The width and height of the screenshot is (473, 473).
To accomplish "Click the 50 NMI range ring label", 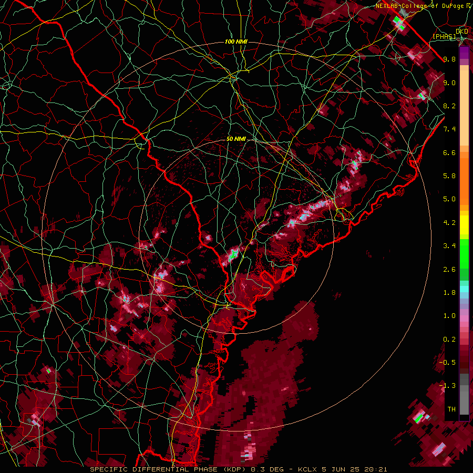I will [x=236, y=139].
